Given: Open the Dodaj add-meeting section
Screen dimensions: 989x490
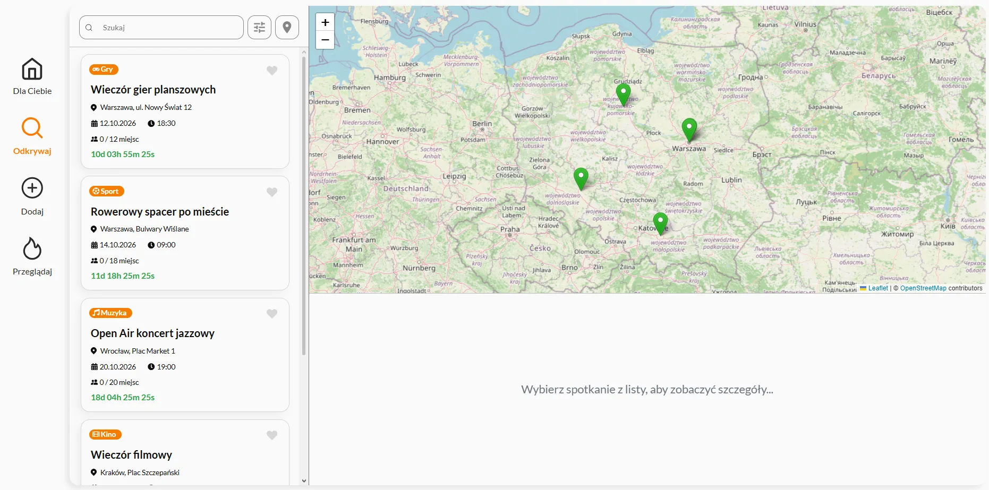Looking at the screenshot, I should 32,196.
